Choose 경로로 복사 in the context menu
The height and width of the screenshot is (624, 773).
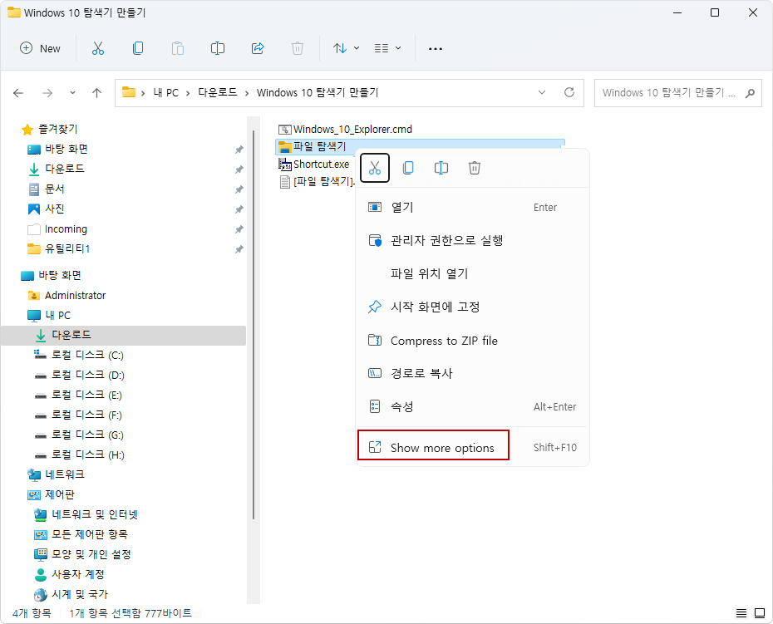pos(472,374)
